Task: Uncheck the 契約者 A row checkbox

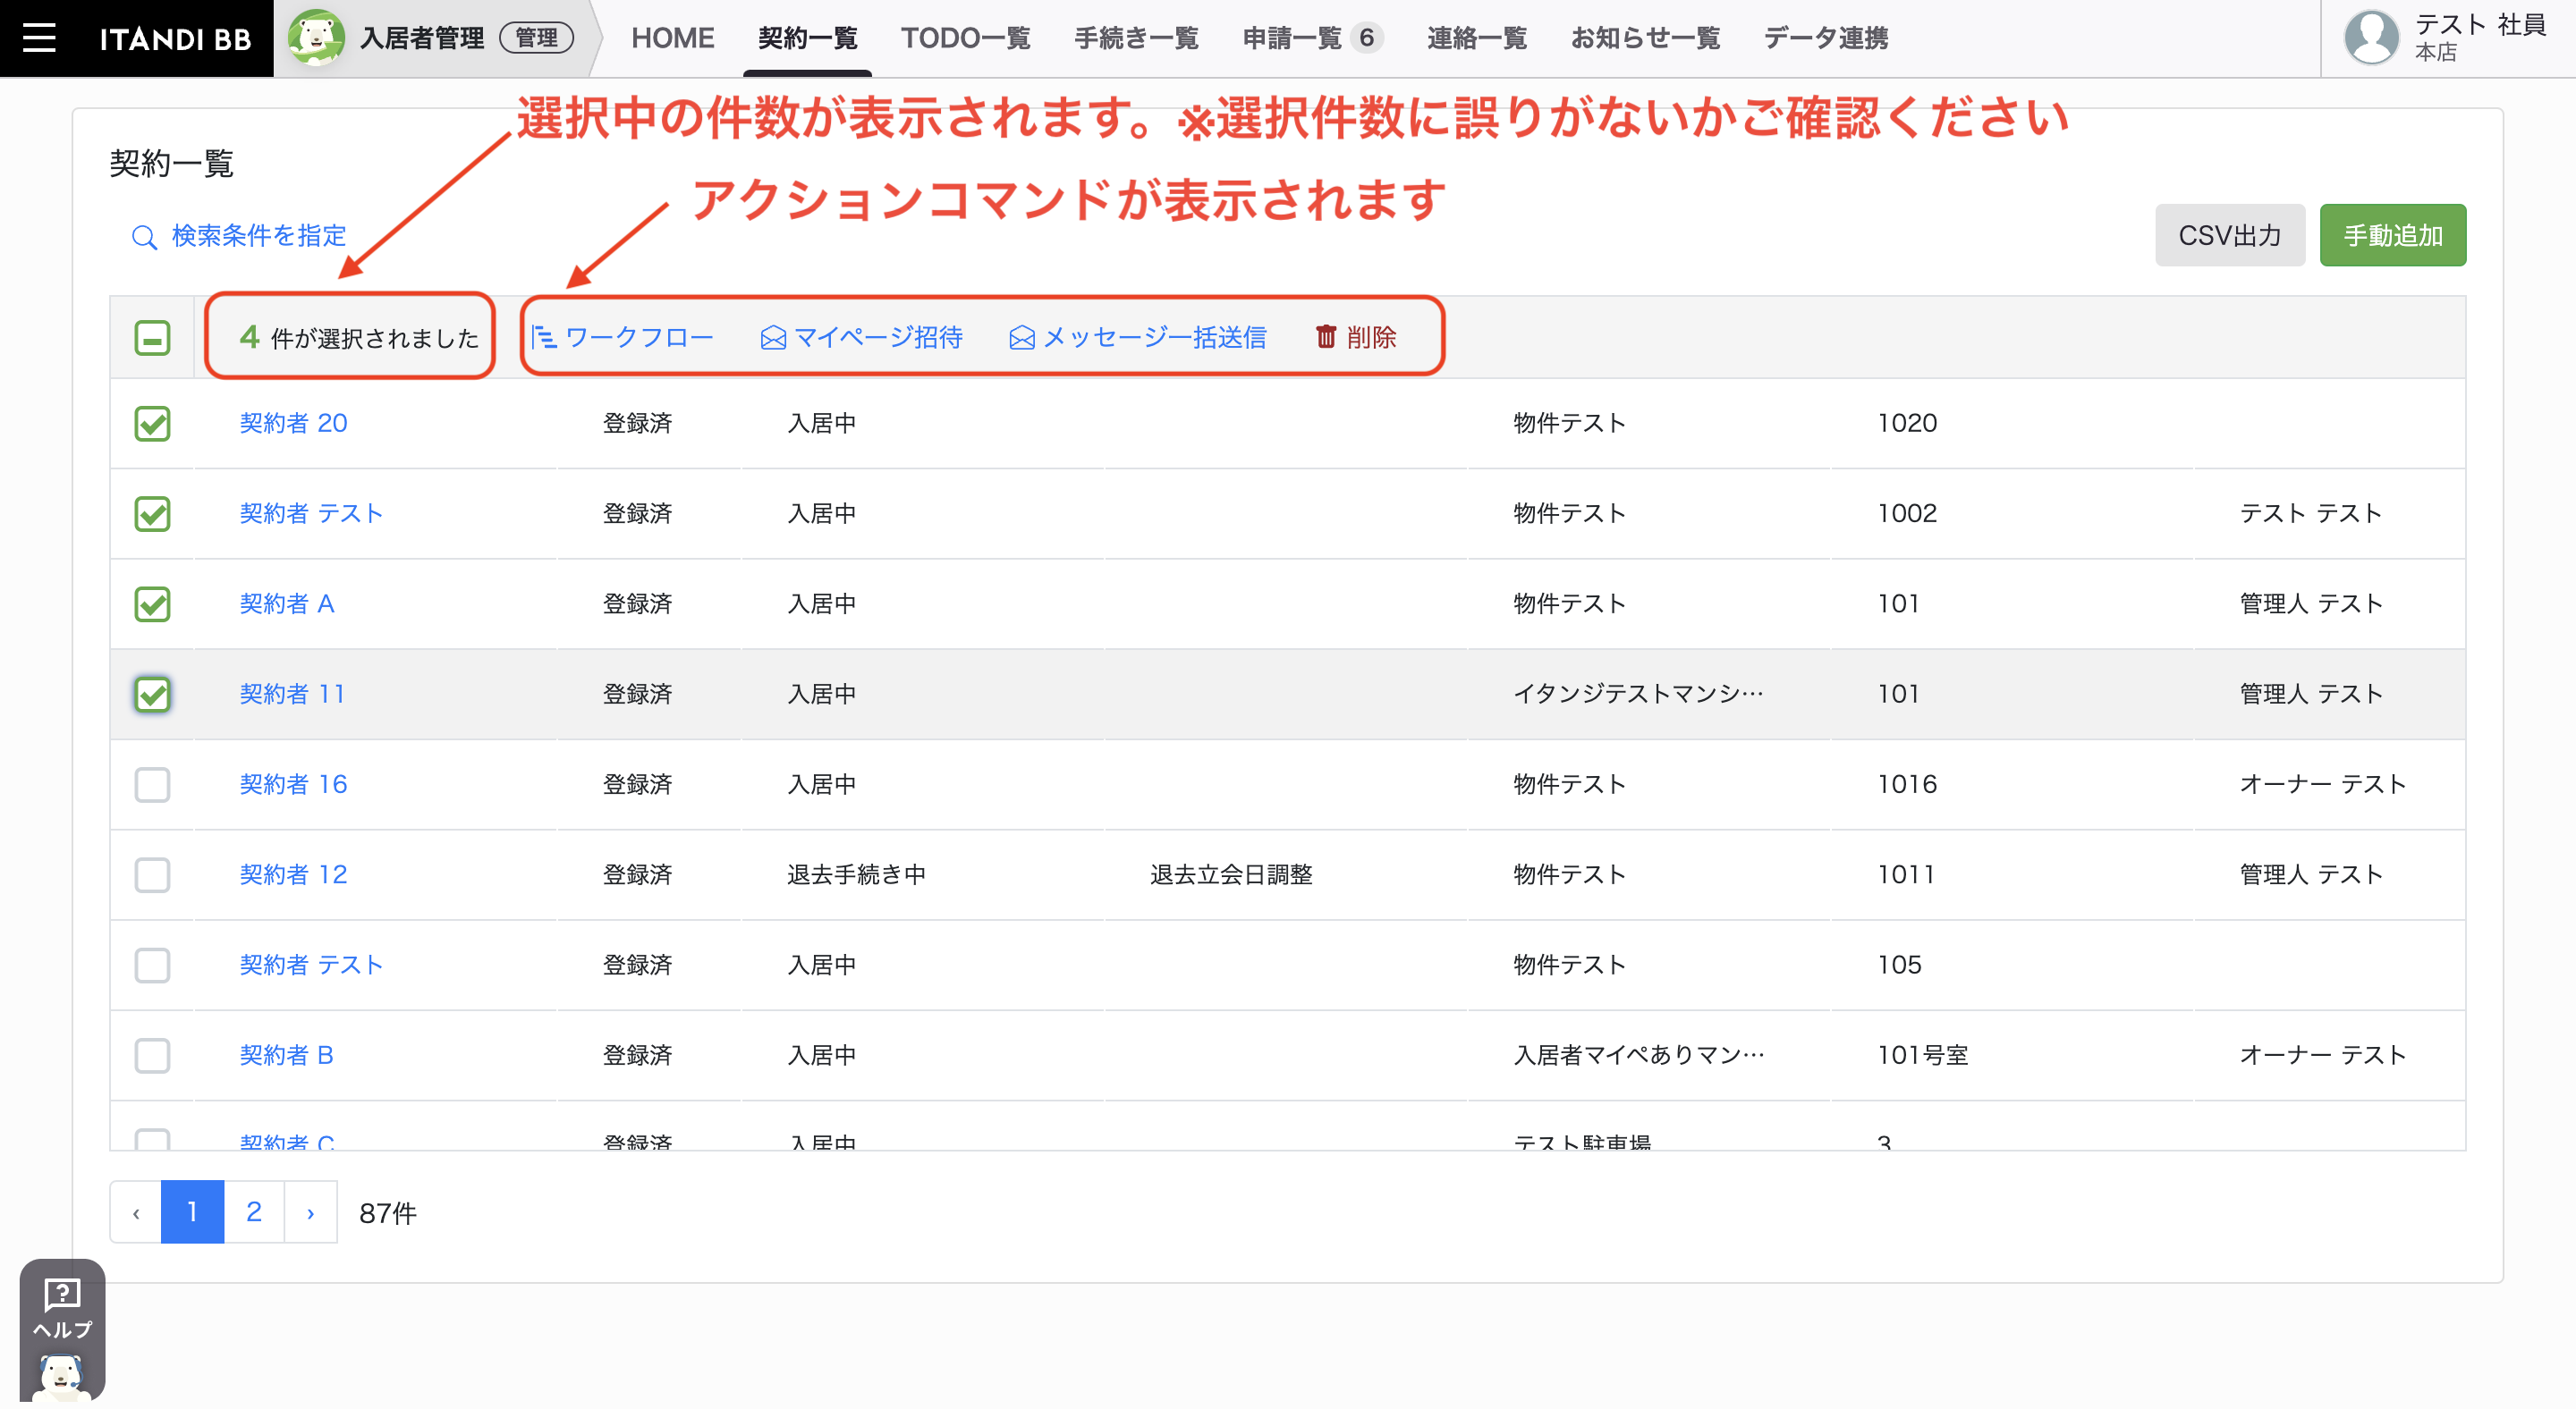Action: click(152, 603)
